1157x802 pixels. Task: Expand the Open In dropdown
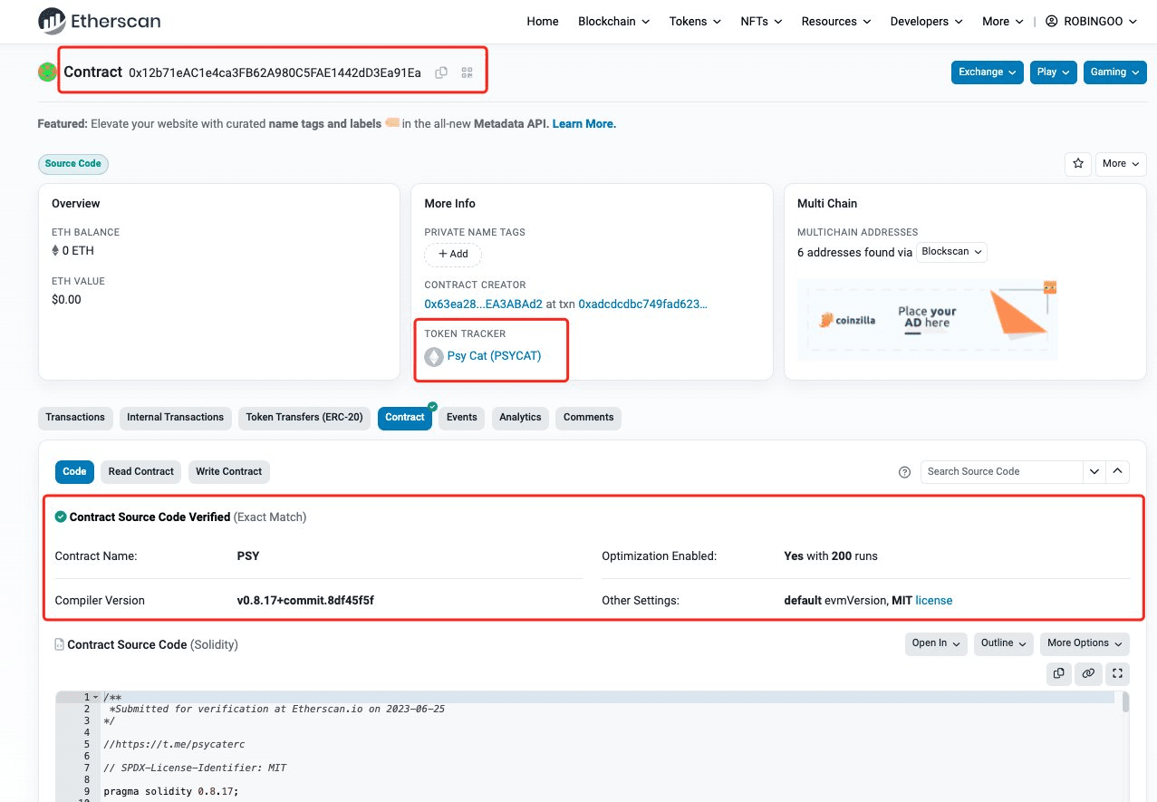[x=935, y=643]
